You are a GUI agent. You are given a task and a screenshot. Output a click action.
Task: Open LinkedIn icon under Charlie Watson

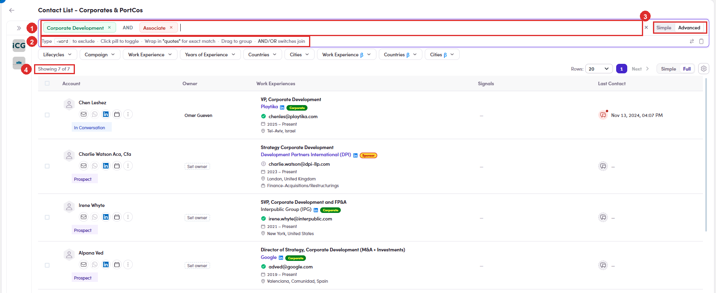click(106, 166)
